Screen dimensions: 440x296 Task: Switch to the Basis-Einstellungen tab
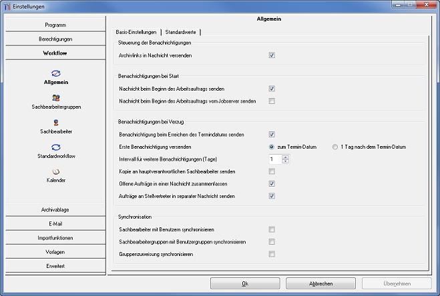click(x=136, y=32)
